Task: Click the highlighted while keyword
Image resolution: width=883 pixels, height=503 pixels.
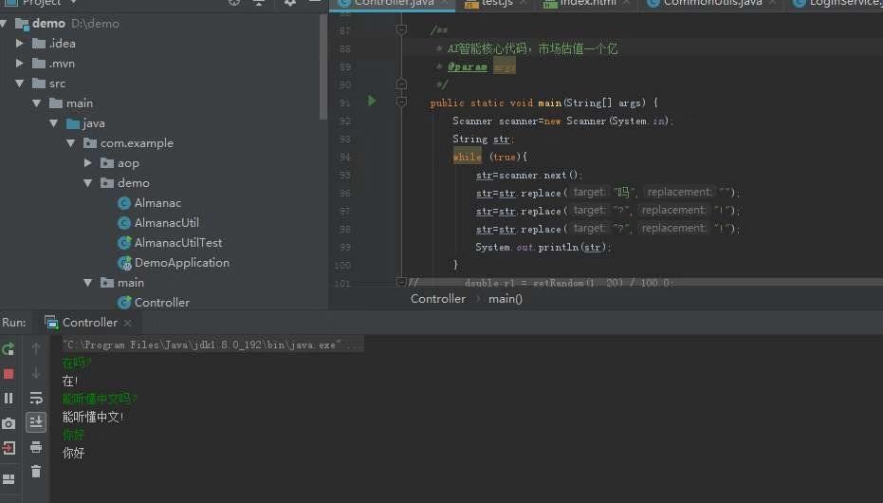Action: click(467, 157)
